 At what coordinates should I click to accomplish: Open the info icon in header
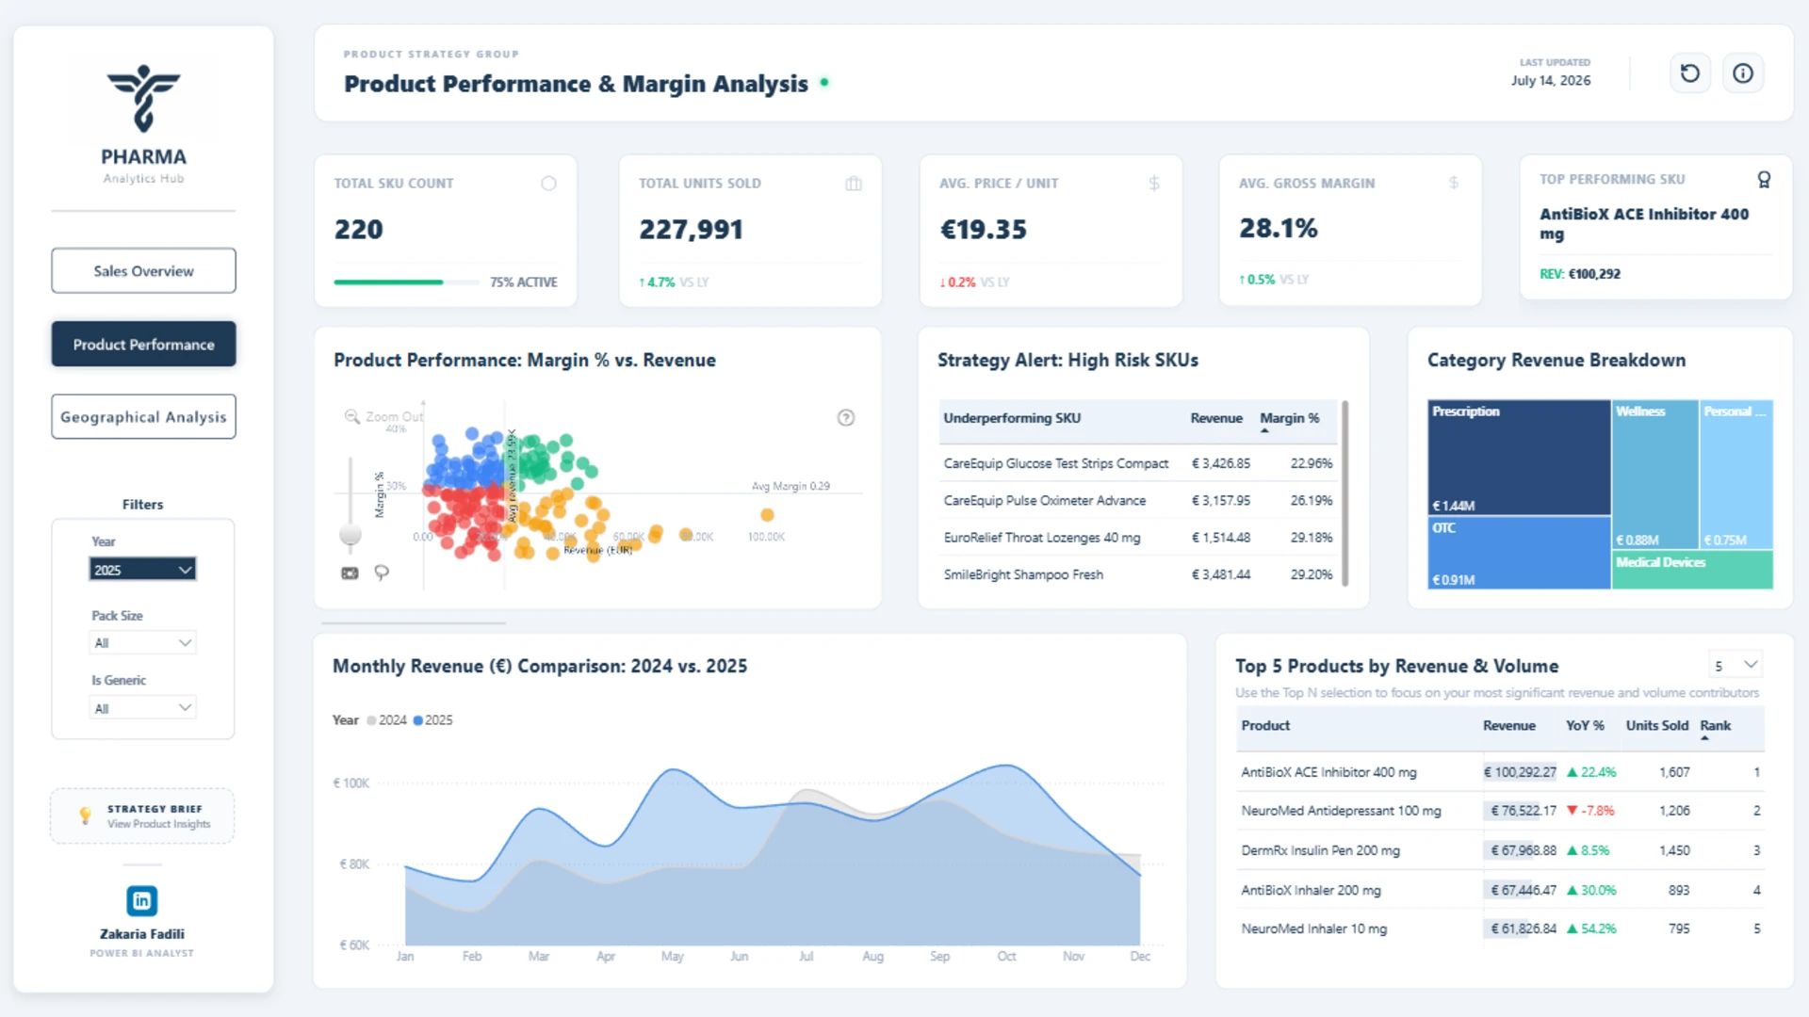pyautogui.click(x=1743, y=73)
